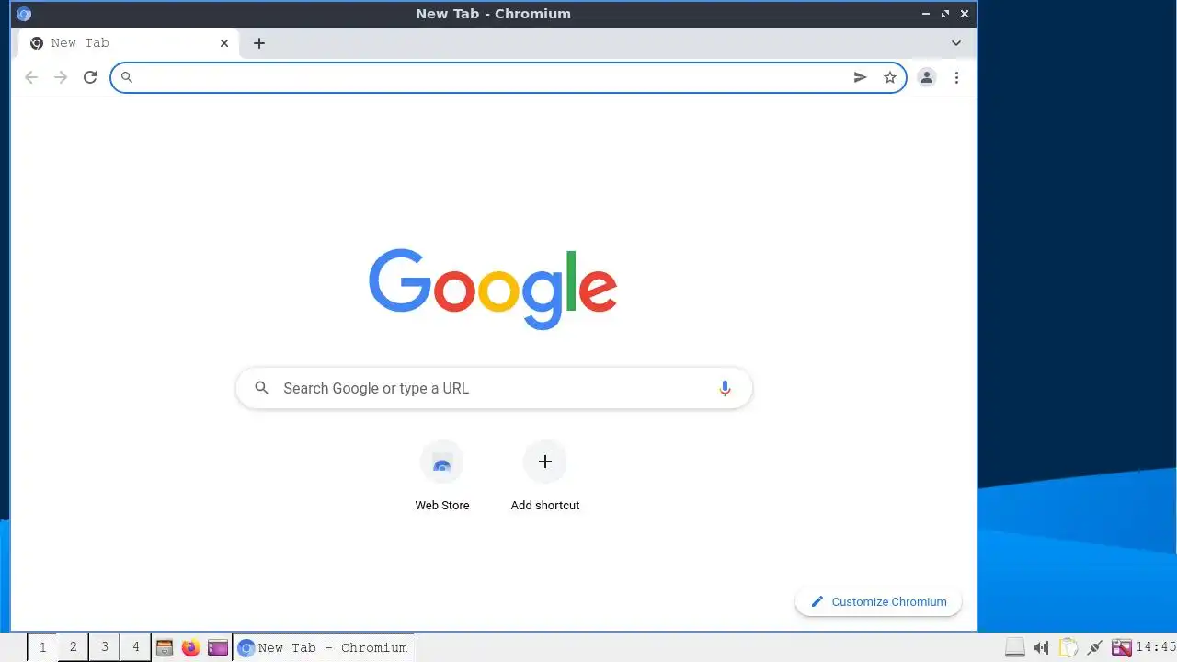This screenshot has height=662, width=1177.
Task: Close the Chromium window
Action: point(965,14)
